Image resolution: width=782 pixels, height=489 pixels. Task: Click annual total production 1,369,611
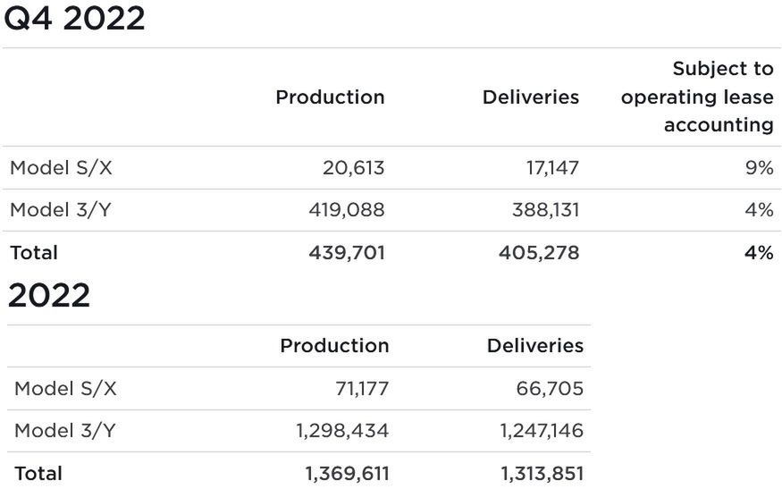tap(347, 474)
